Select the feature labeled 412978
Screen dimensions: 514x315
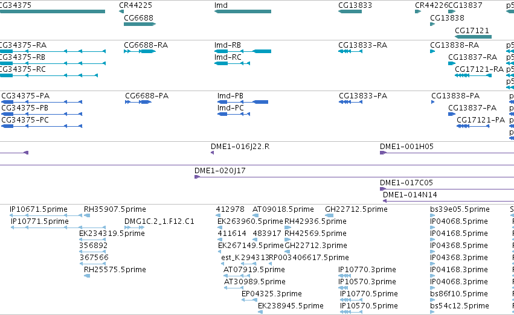point(230,209)
